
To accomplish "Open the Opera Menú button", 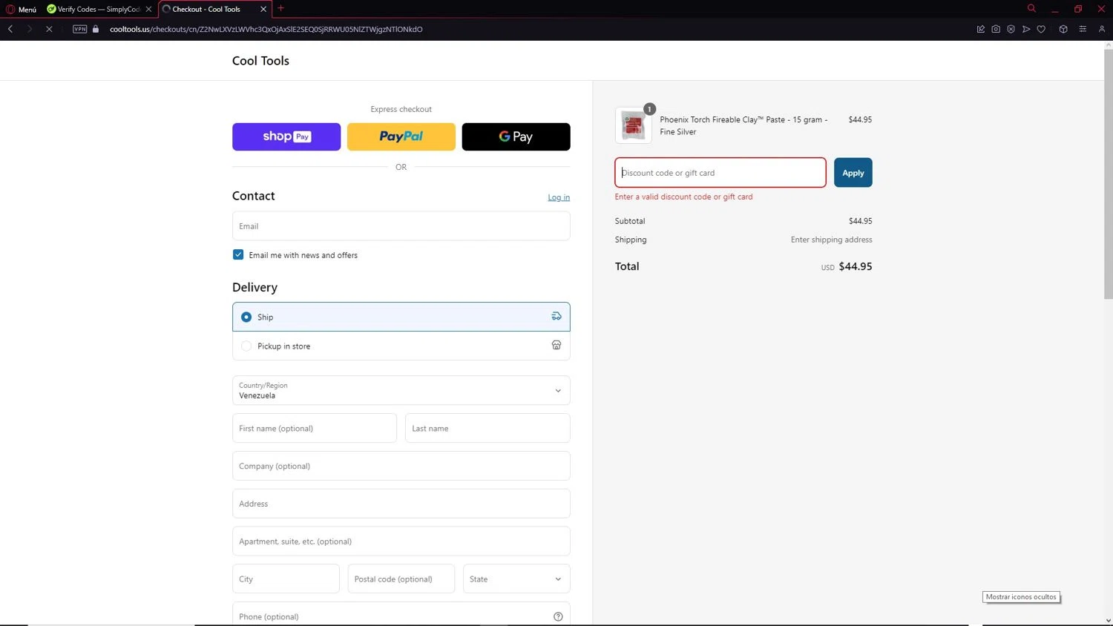I will pos(21,9).
